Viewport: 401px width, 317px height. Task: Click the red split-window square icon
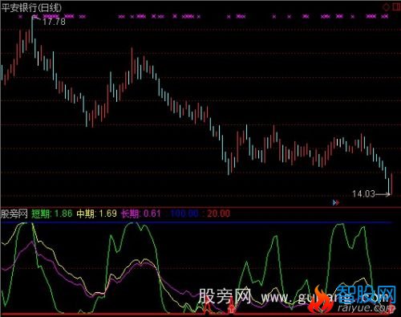point(396,7)
